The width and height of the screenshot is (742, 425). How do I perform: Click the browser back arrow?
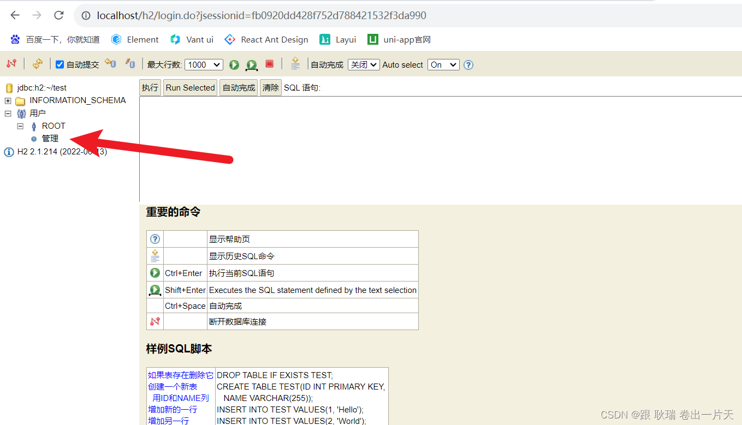click(15, 15)
